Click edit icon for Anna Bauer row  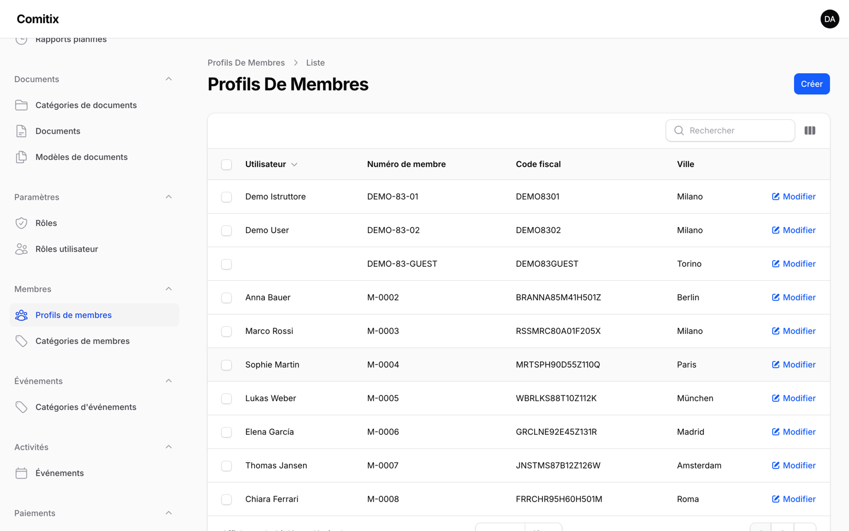776,297
